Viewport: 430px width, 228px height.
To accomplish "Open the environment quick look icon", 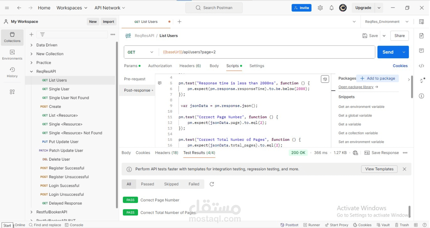I will point(421,22).
